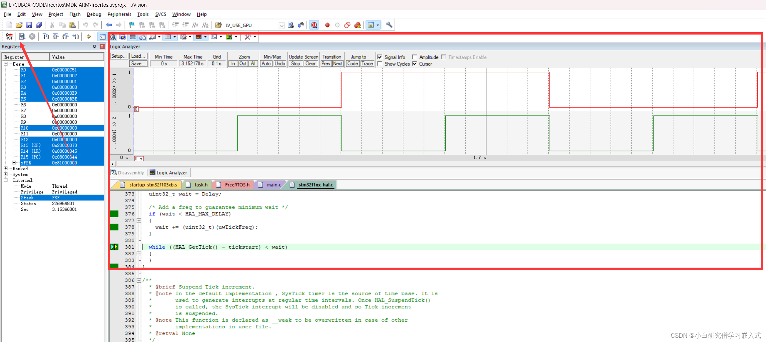Click the Zoom In button
The width and height of the screenshot is (766, 342).
233,63
